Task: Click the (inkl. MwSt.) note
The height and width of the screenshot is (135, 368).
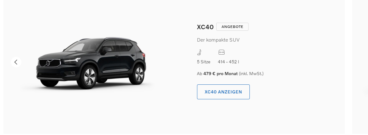Action: 251,74
